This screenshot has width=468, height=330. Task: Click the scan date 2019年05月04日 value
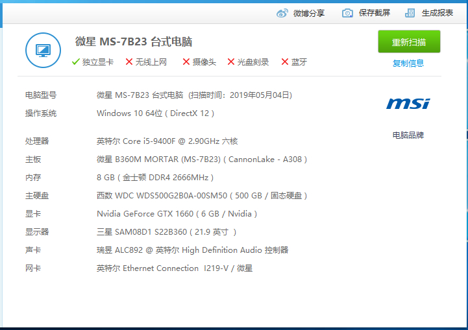coord(260,95)
